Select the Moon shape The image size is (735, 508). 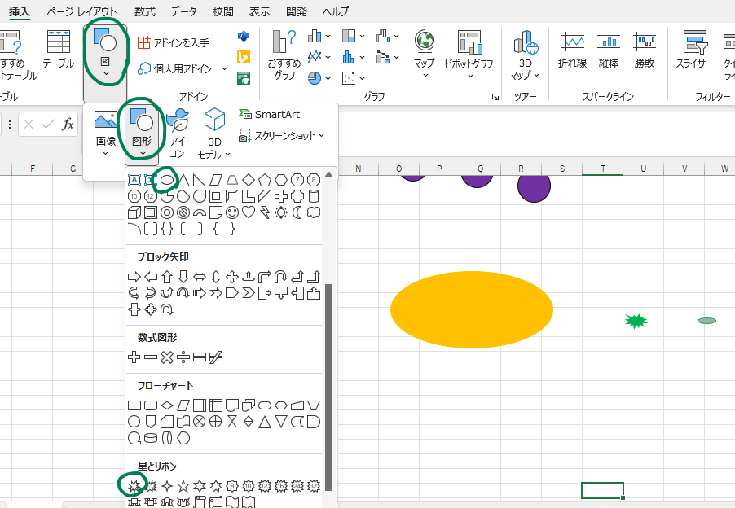(297, 212)
